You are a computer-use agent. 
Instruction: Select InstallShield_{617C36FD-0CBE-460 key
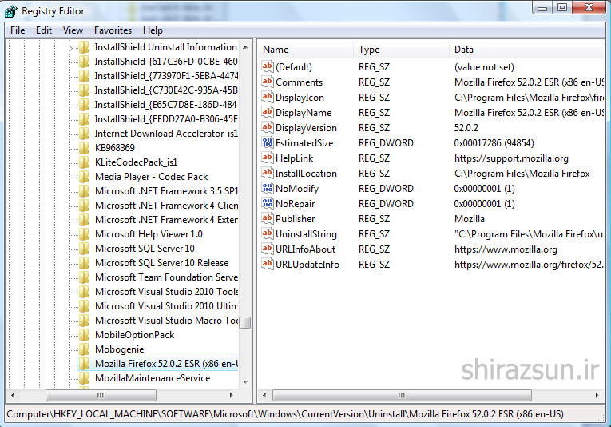(166, 62)
